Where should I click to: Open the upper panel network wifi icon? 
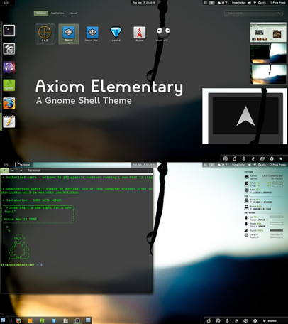pos(255,3)
